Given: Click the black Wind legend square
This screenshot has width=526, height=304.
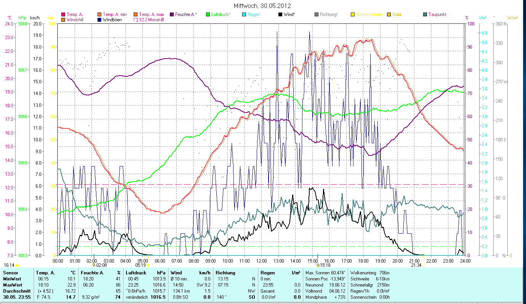Looking at the screenshot, I should (280, 14).
